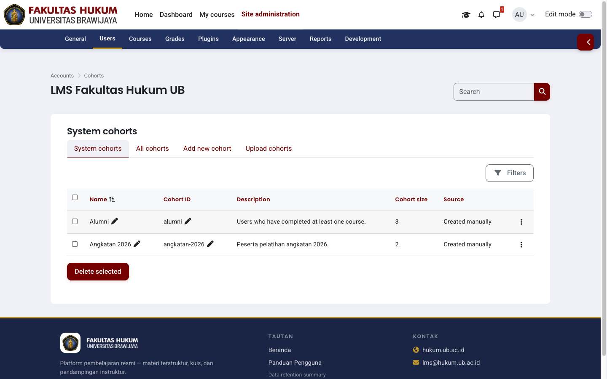Viewport: 607px width, 379px height.
Task: Click the Accounts breadcrumb
Action: point(62,76)
